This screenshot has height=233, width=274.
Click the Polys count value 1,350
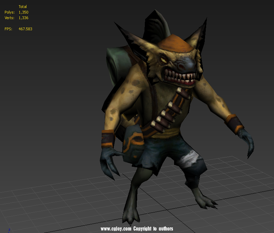coord(23,12)
